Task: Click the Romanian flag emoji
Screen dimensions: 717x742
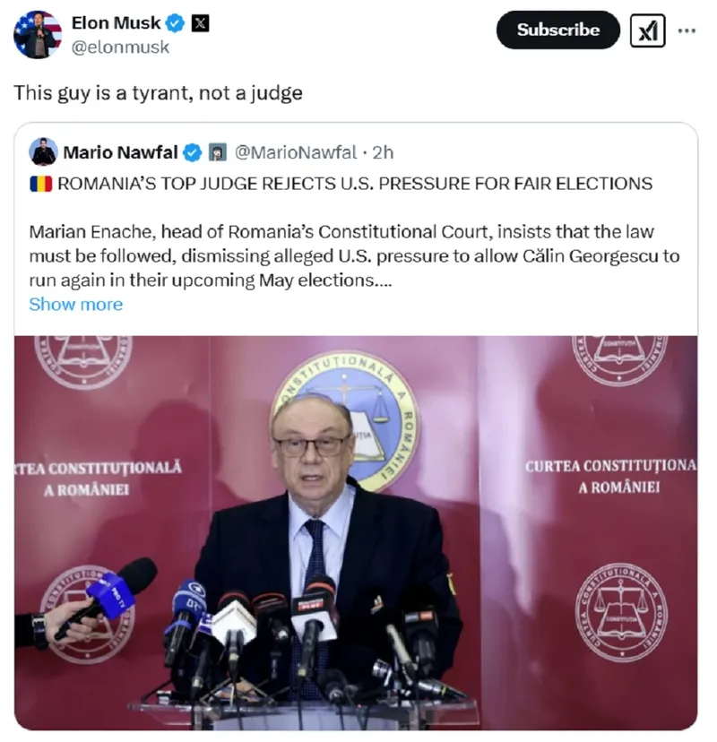Action: (x=41, y=184)
